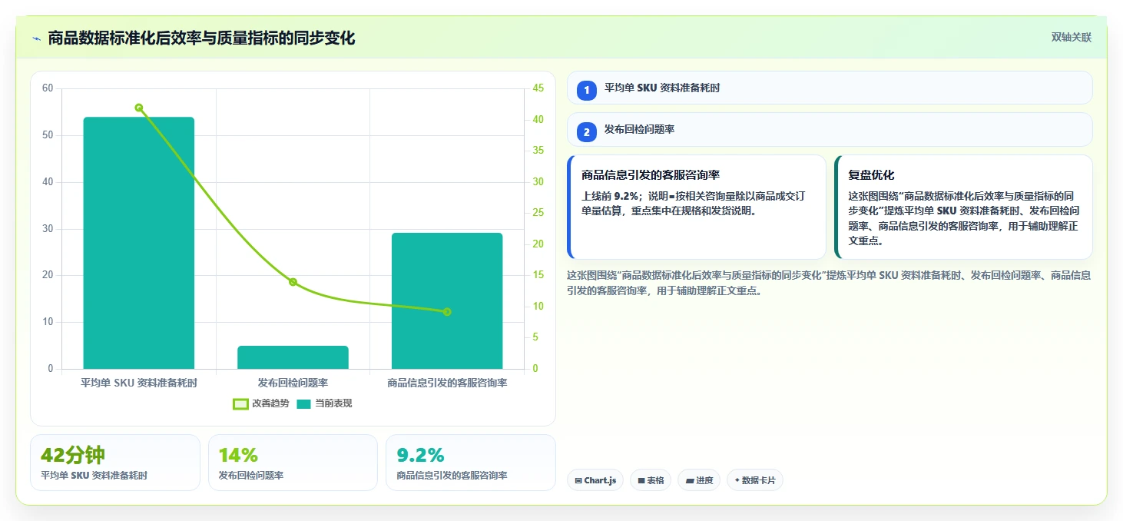Click the 表格 tag

pyautogui.click(x=651, y=480)
